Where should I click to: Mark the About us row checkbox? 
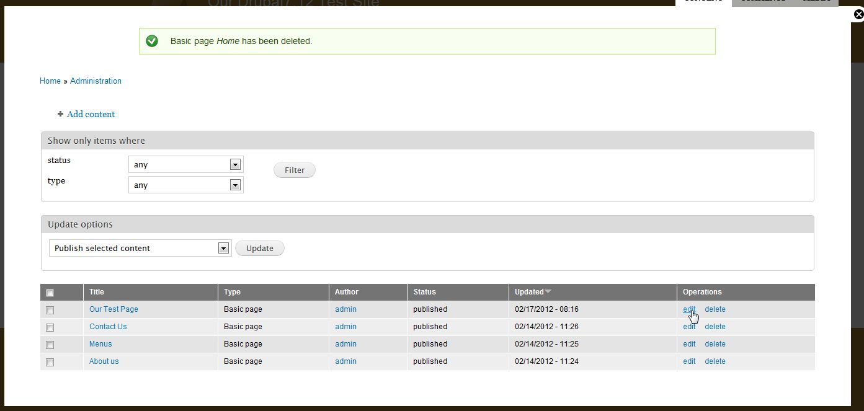50,362
